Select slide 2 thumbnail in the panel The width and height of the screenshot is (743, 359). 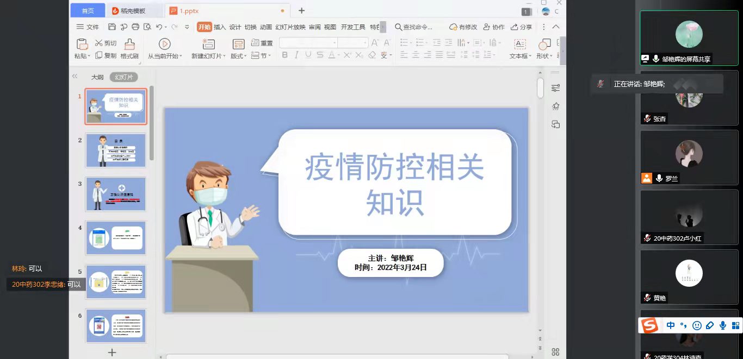point(115,150)
